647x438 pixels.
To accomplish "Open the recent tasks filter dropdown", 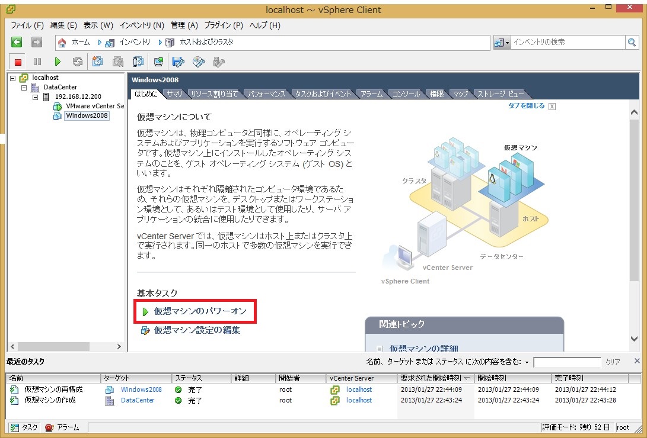I will point(527,362).
